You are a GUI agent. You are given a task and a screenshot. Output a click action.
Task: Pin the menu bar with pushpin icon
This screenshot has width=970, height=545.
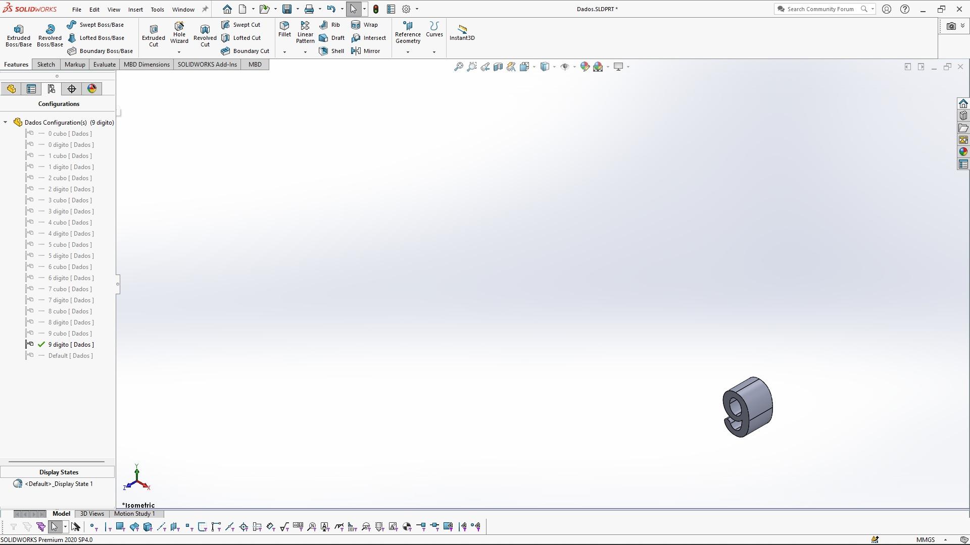pyautogui.click(x=205, y=9)
